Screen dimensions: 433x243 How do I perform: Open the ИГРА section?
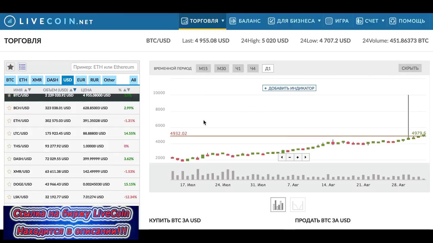(337, 21)
